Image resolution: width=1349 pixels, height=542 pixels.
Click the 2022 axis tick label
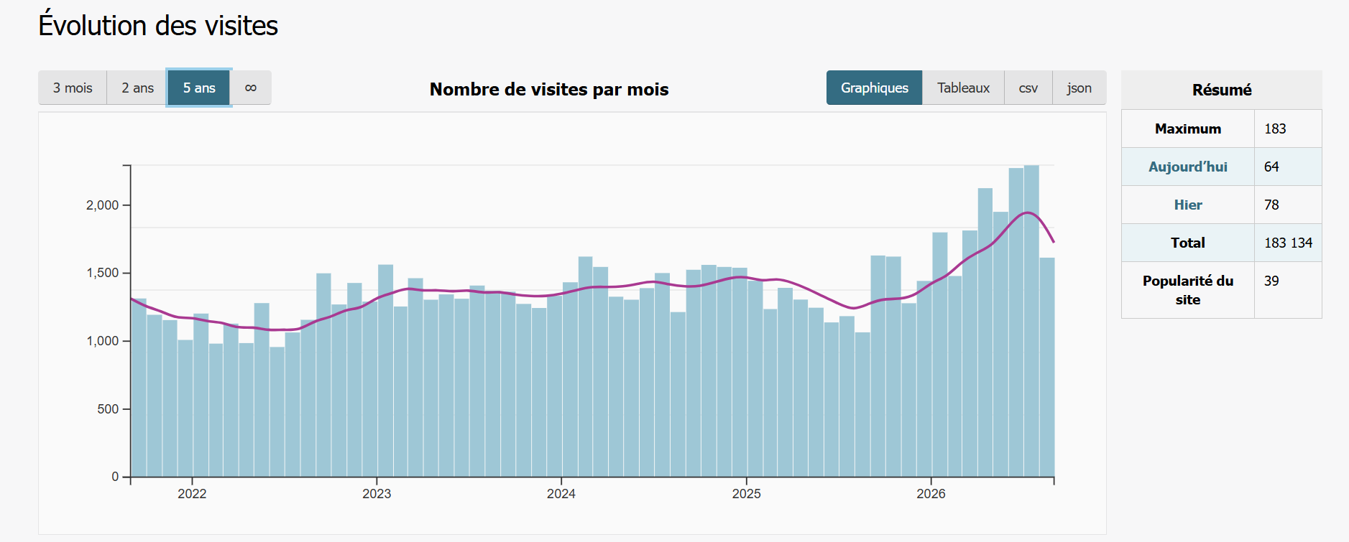[x=192, y=493]
